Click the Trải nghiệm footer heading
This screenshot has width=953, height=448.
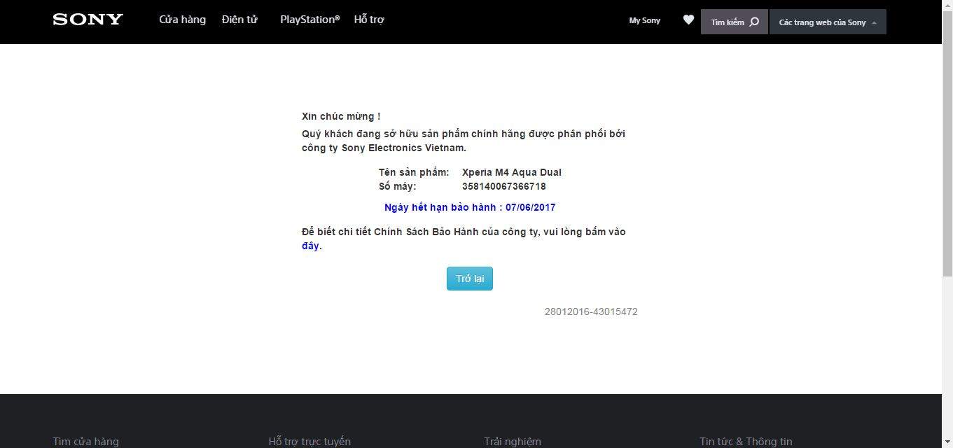(x=513, y=442)
